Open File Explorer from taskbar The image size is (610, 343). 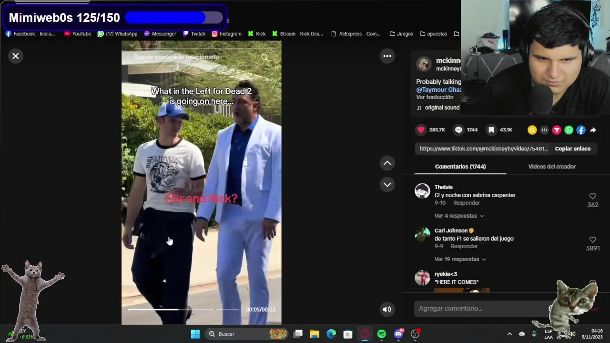[x=315, y=334]
